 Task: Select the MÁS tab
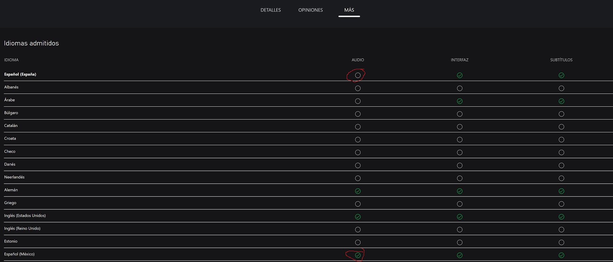click(x=349, y=10)
